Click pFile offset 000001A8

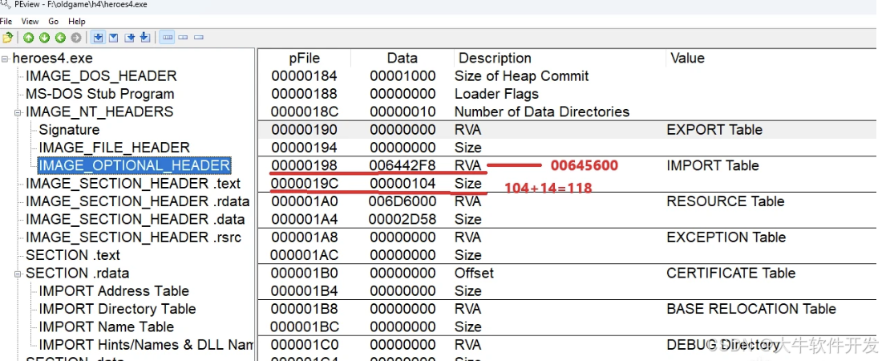coord(305,237)
